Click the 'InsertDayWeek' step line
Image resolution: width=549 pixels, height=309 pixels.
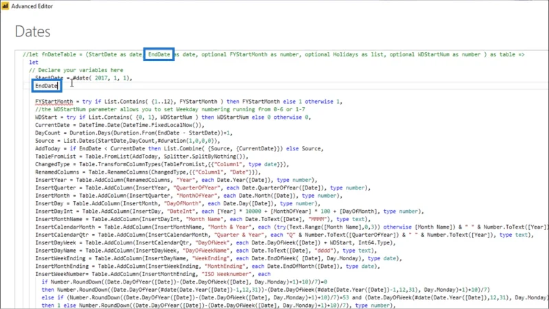[x=215, y=243]
